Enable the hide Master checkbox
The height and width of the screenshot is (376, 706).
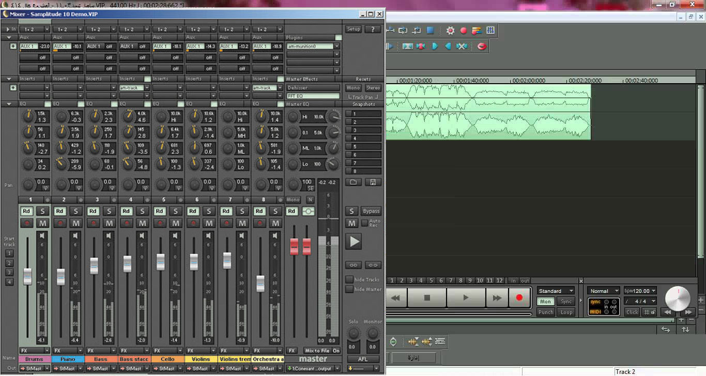[x=349, y=289]
